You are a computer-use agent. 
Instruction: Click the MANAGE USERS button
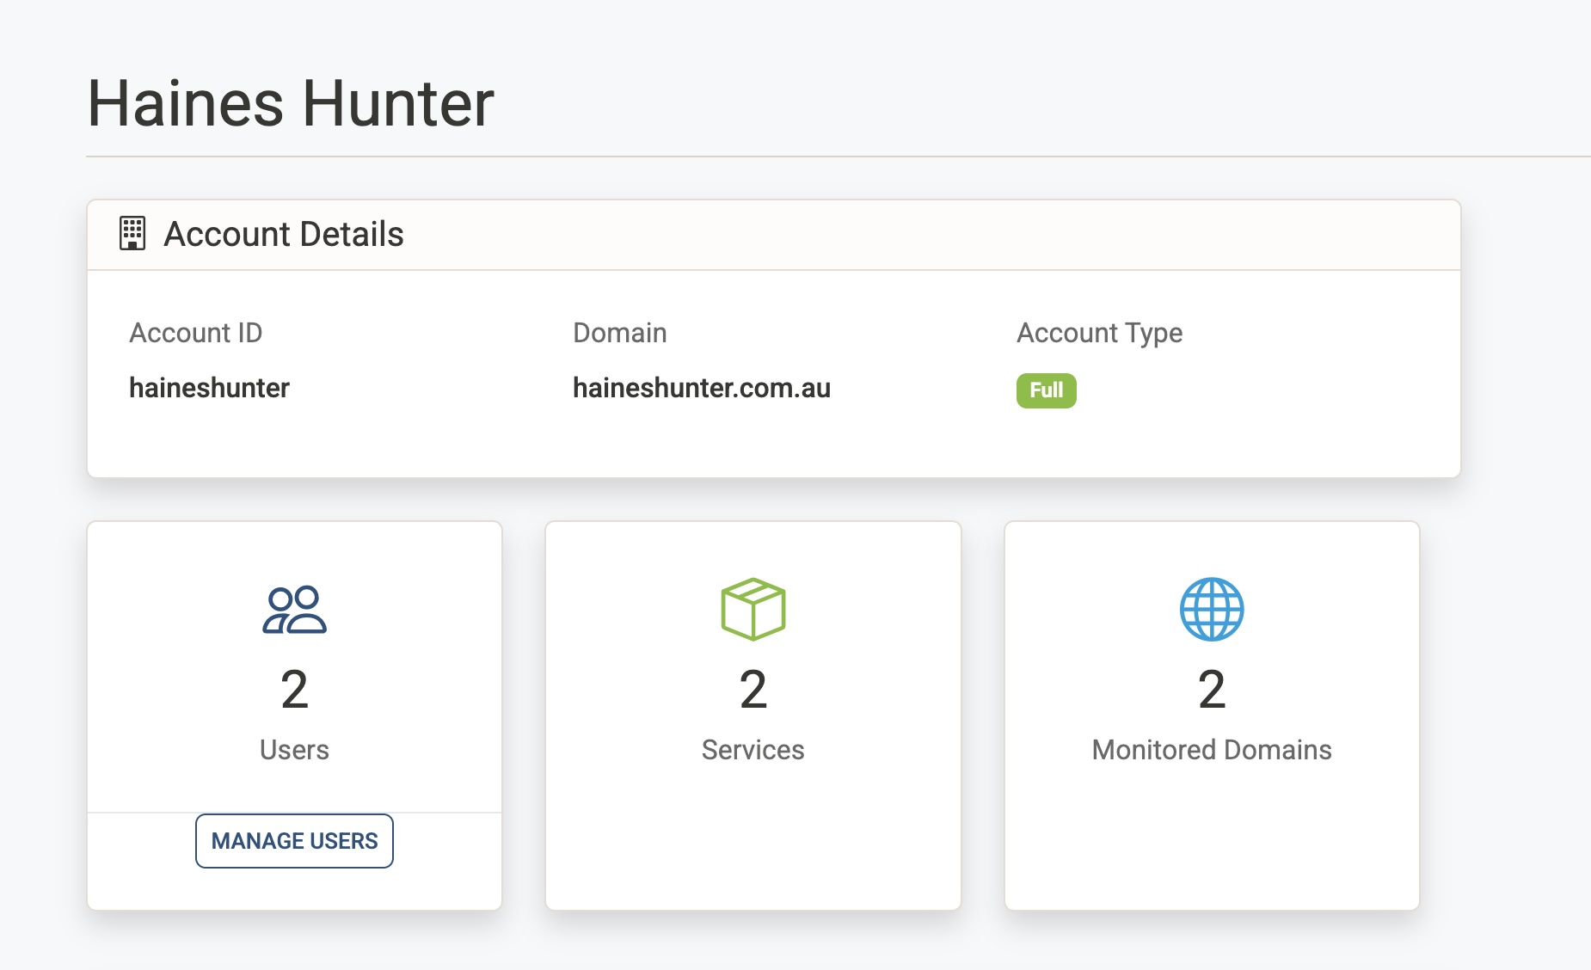[293, 840]
